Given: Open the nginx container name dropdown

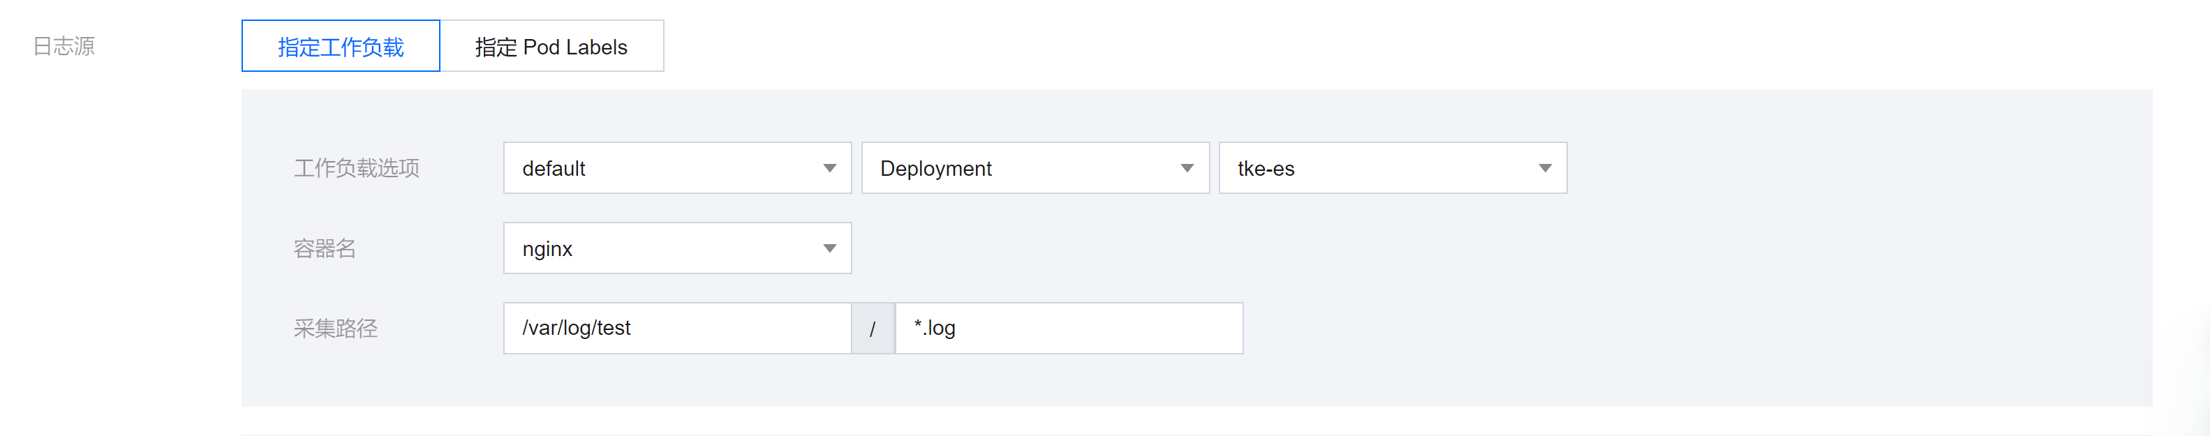Looking at the screenshot, I should [x=677, y=248].
